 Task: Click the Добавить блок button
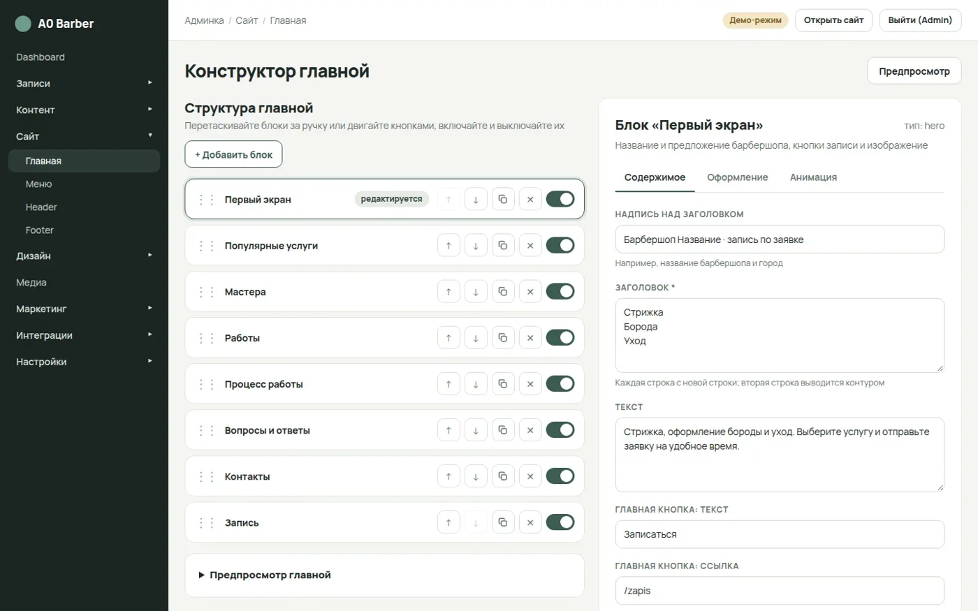[x=233, y=154]
